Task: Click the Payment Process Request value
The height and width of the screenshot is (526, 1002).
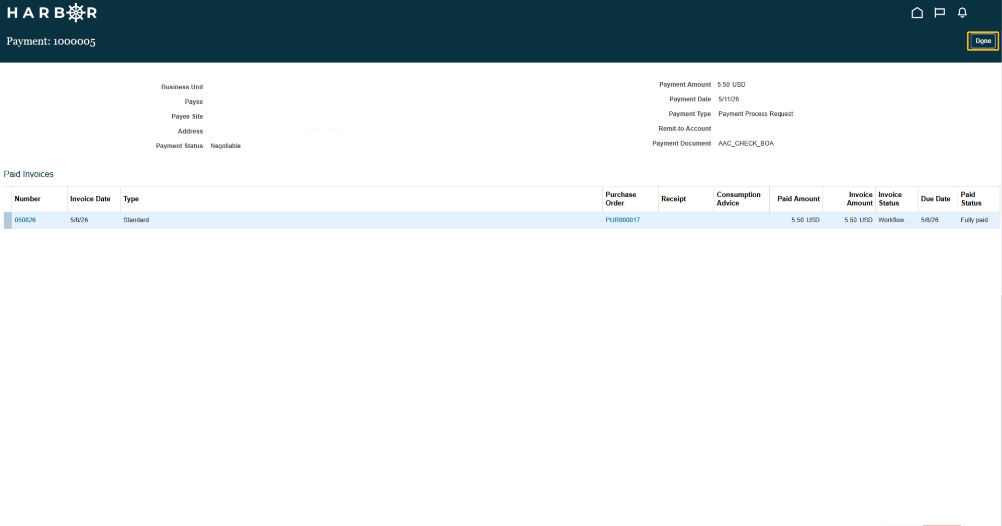Action: tap(755, 114)
